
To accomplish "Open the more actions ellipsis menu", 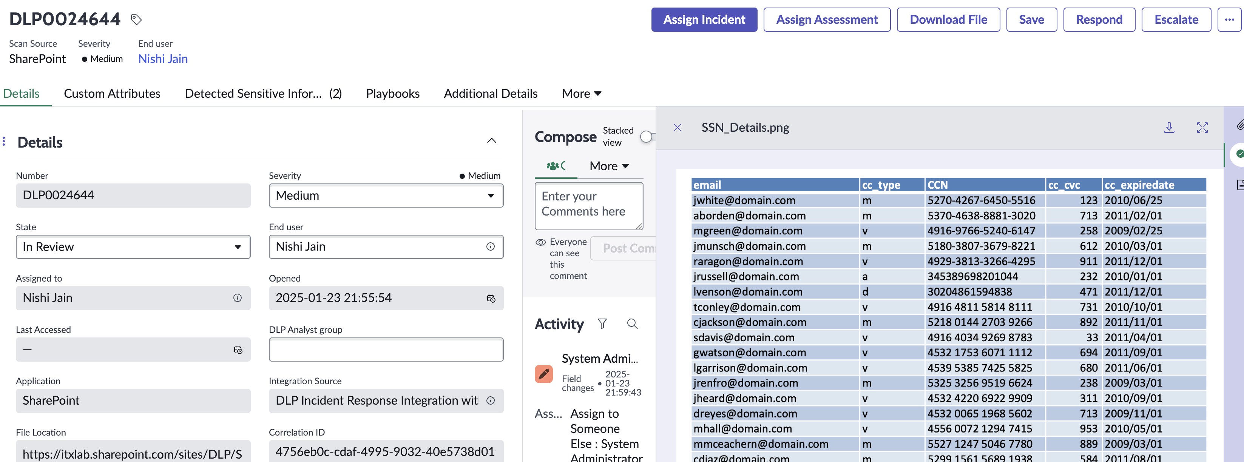I will click(1229, 20).
